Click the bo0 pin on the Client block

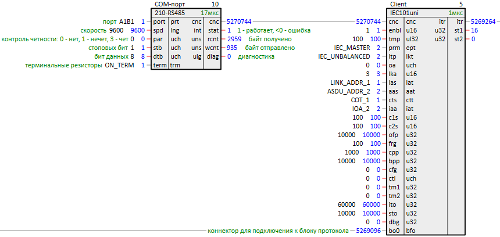394,231
